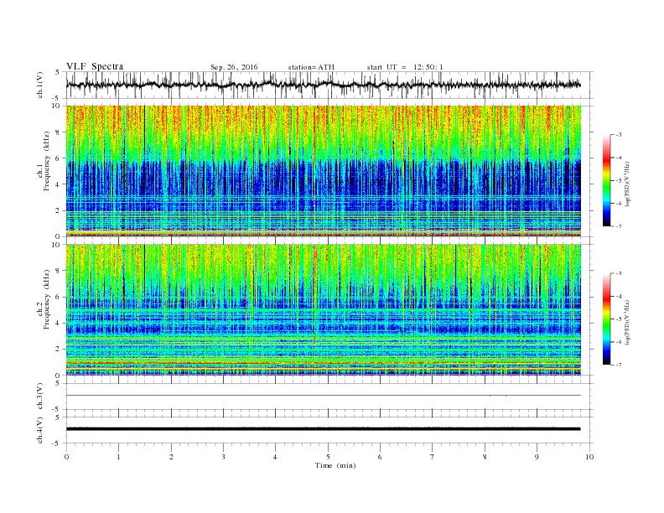The width and height of the screenshot is (664, 513).
Task: Click the ch.1 spectrogram image
Action: [x=324, y=171]
